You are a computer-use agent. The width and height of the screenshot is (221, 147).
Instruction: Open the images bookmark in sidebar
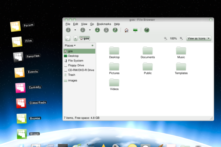(x=80, y=80)
